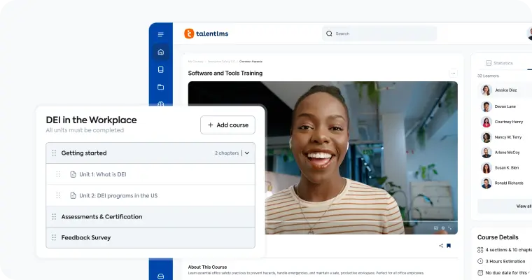Expand the Assessments & Certification section
This screenshot has width=532, height=280.
(101, 217)
